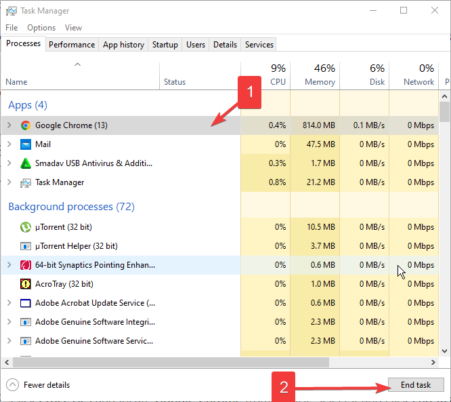Click the Task Manager row icon
Image resolution: width=451 pixels, height=402 pixels.
26,182
